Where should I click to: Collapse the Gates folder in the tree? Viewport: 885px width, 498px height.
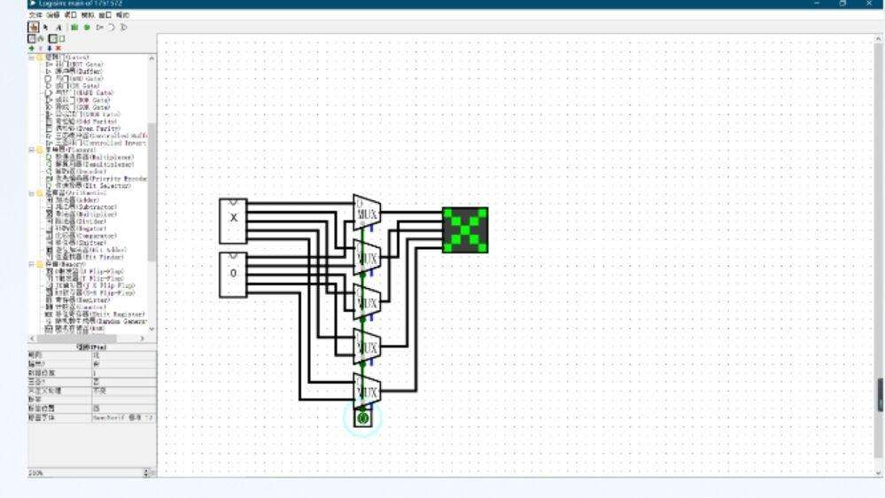32,58
